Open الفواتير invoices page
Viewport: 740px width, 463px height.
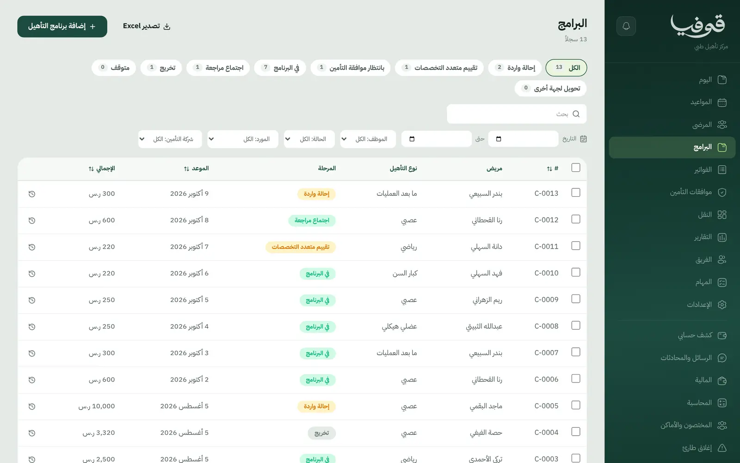click(672, 170)
